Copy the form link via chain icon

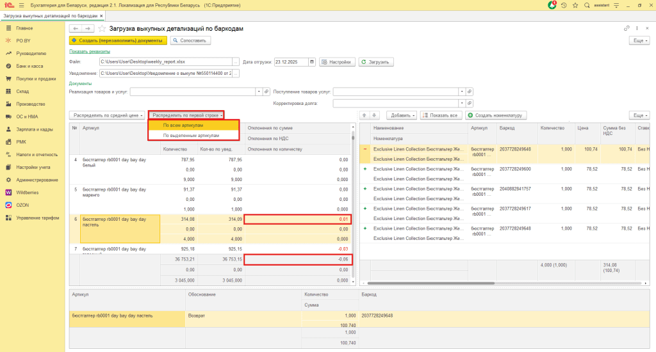(627, 29)
